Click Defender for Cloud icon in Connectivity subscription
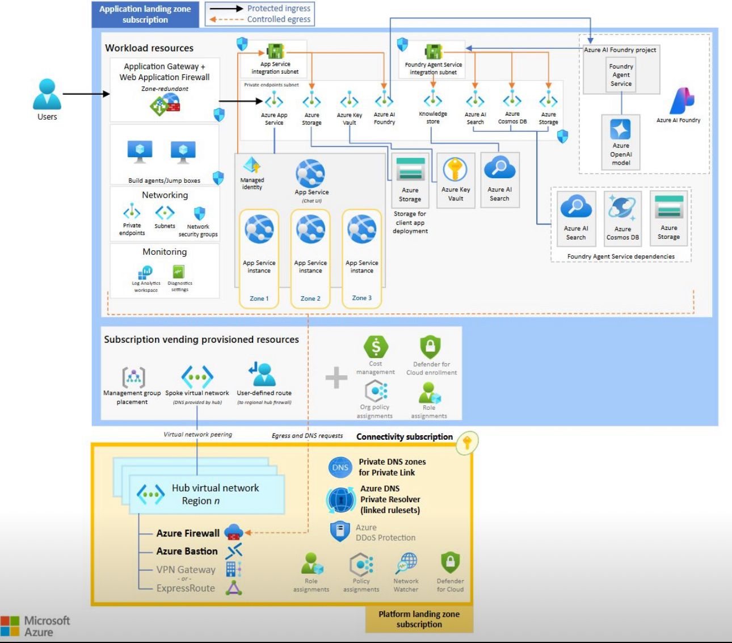The image size is (732, 643). [450, 564]
